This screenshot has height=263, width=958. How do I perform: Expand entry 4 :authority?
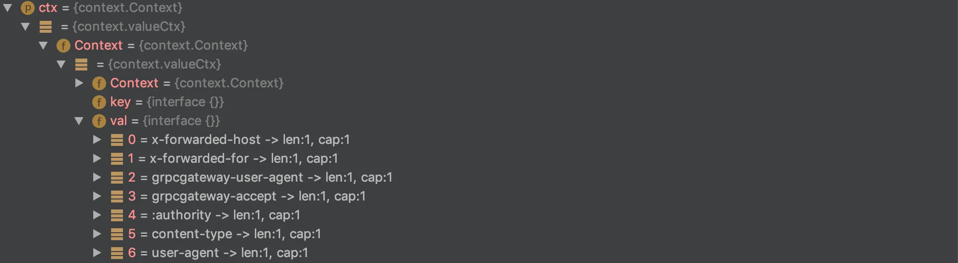coord(97,215)
